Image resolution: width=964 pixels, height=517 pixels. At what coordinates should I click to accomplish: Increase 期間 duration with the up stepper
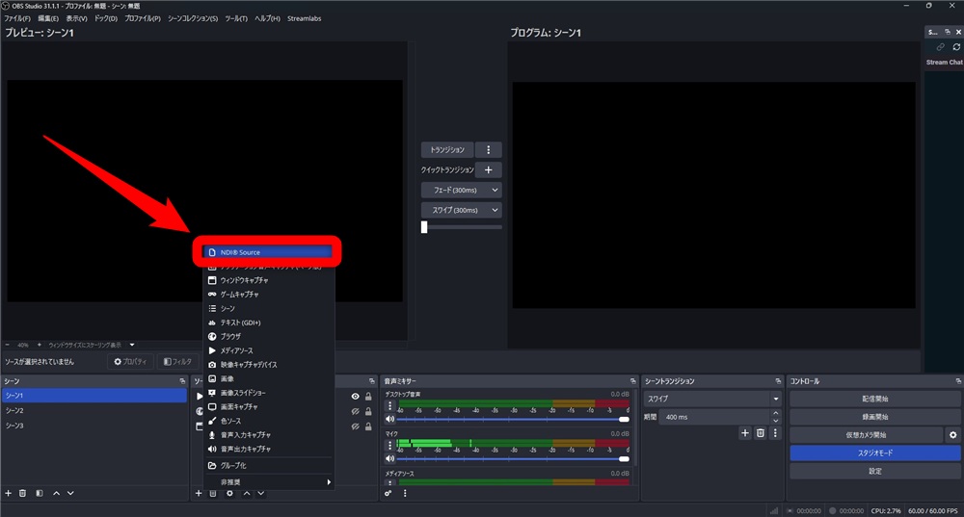tap(776, 413)
